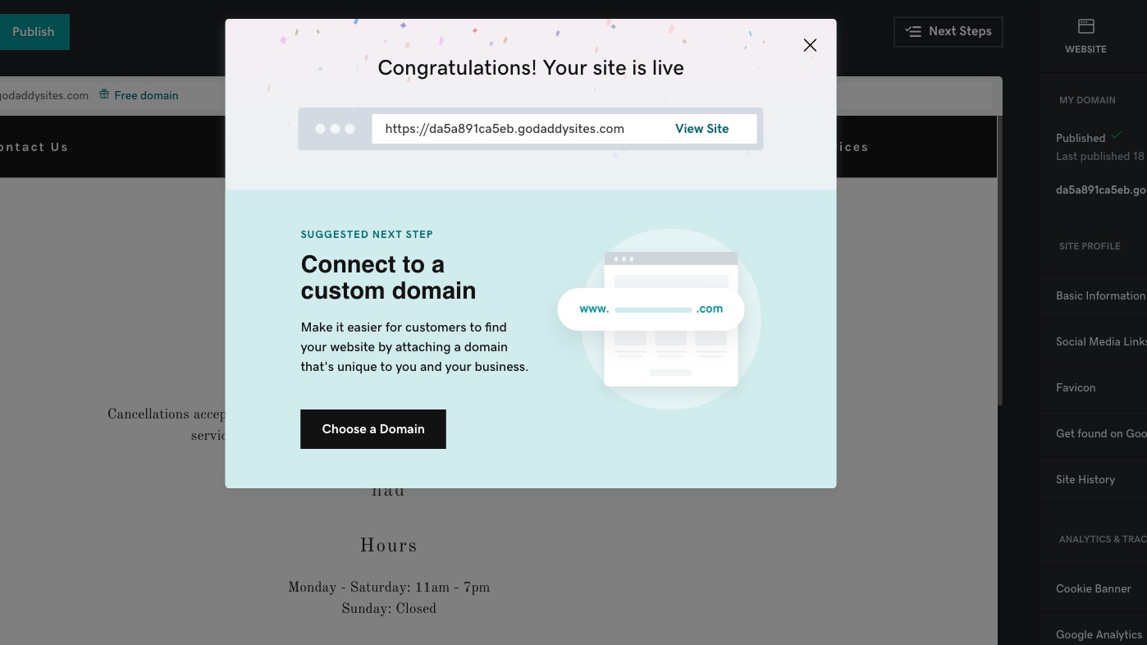Close the congratulations dialog with the X

pyautogui.click(x=810, y=45)
